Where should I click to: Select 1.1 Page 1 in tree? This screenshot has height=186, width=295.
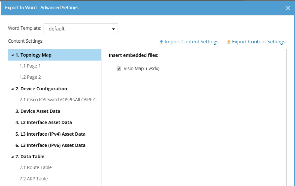tap(30, 66)
